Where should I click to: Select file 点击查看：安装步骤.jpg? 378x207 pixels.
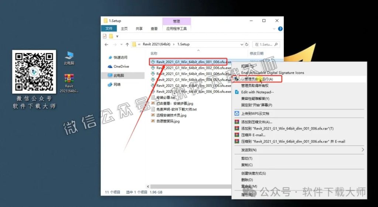point(172,103)
